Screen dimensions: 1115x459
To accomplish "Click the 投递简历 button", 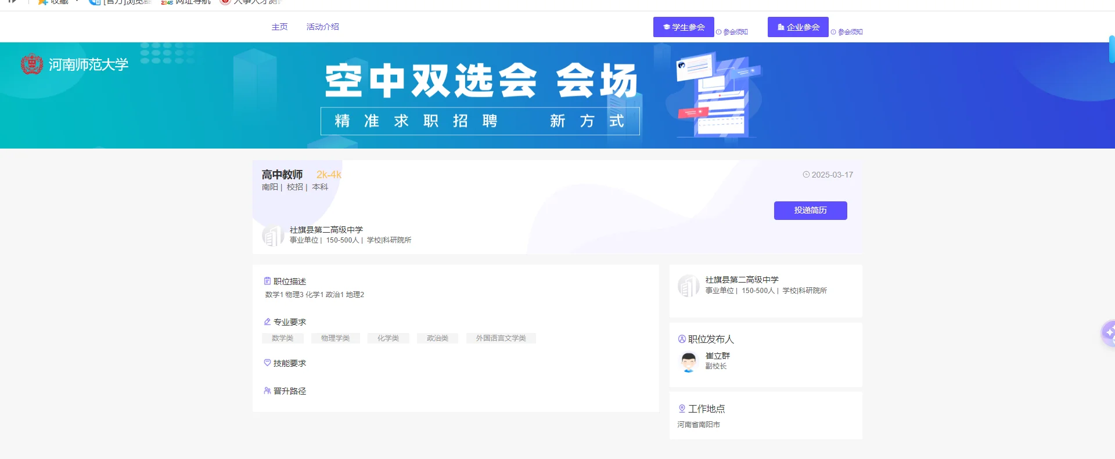I will tap(810, 211).
